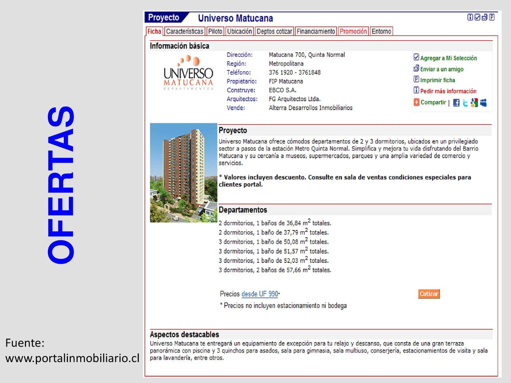Switch to the Entorno tab

(x=381, y=31)
